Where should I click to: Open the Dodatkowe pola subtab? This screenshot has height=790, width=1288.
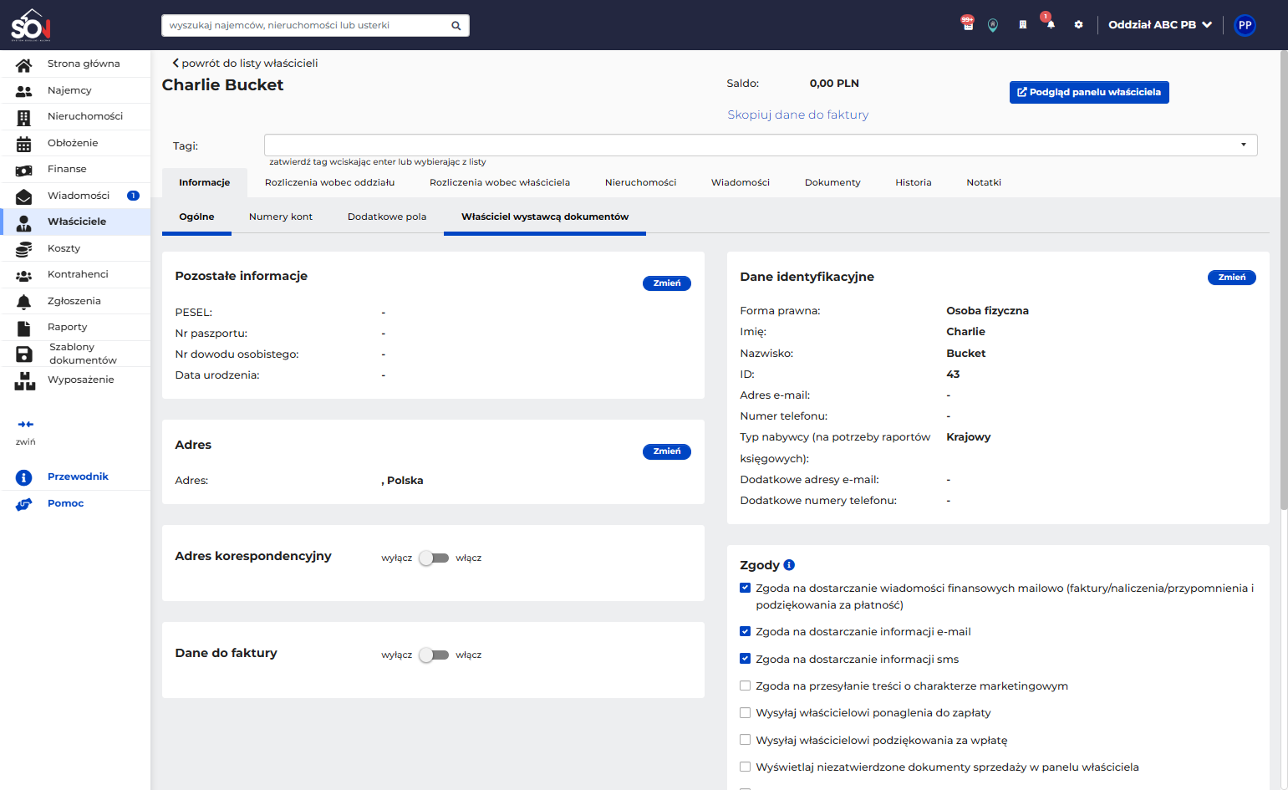(387, 217)
